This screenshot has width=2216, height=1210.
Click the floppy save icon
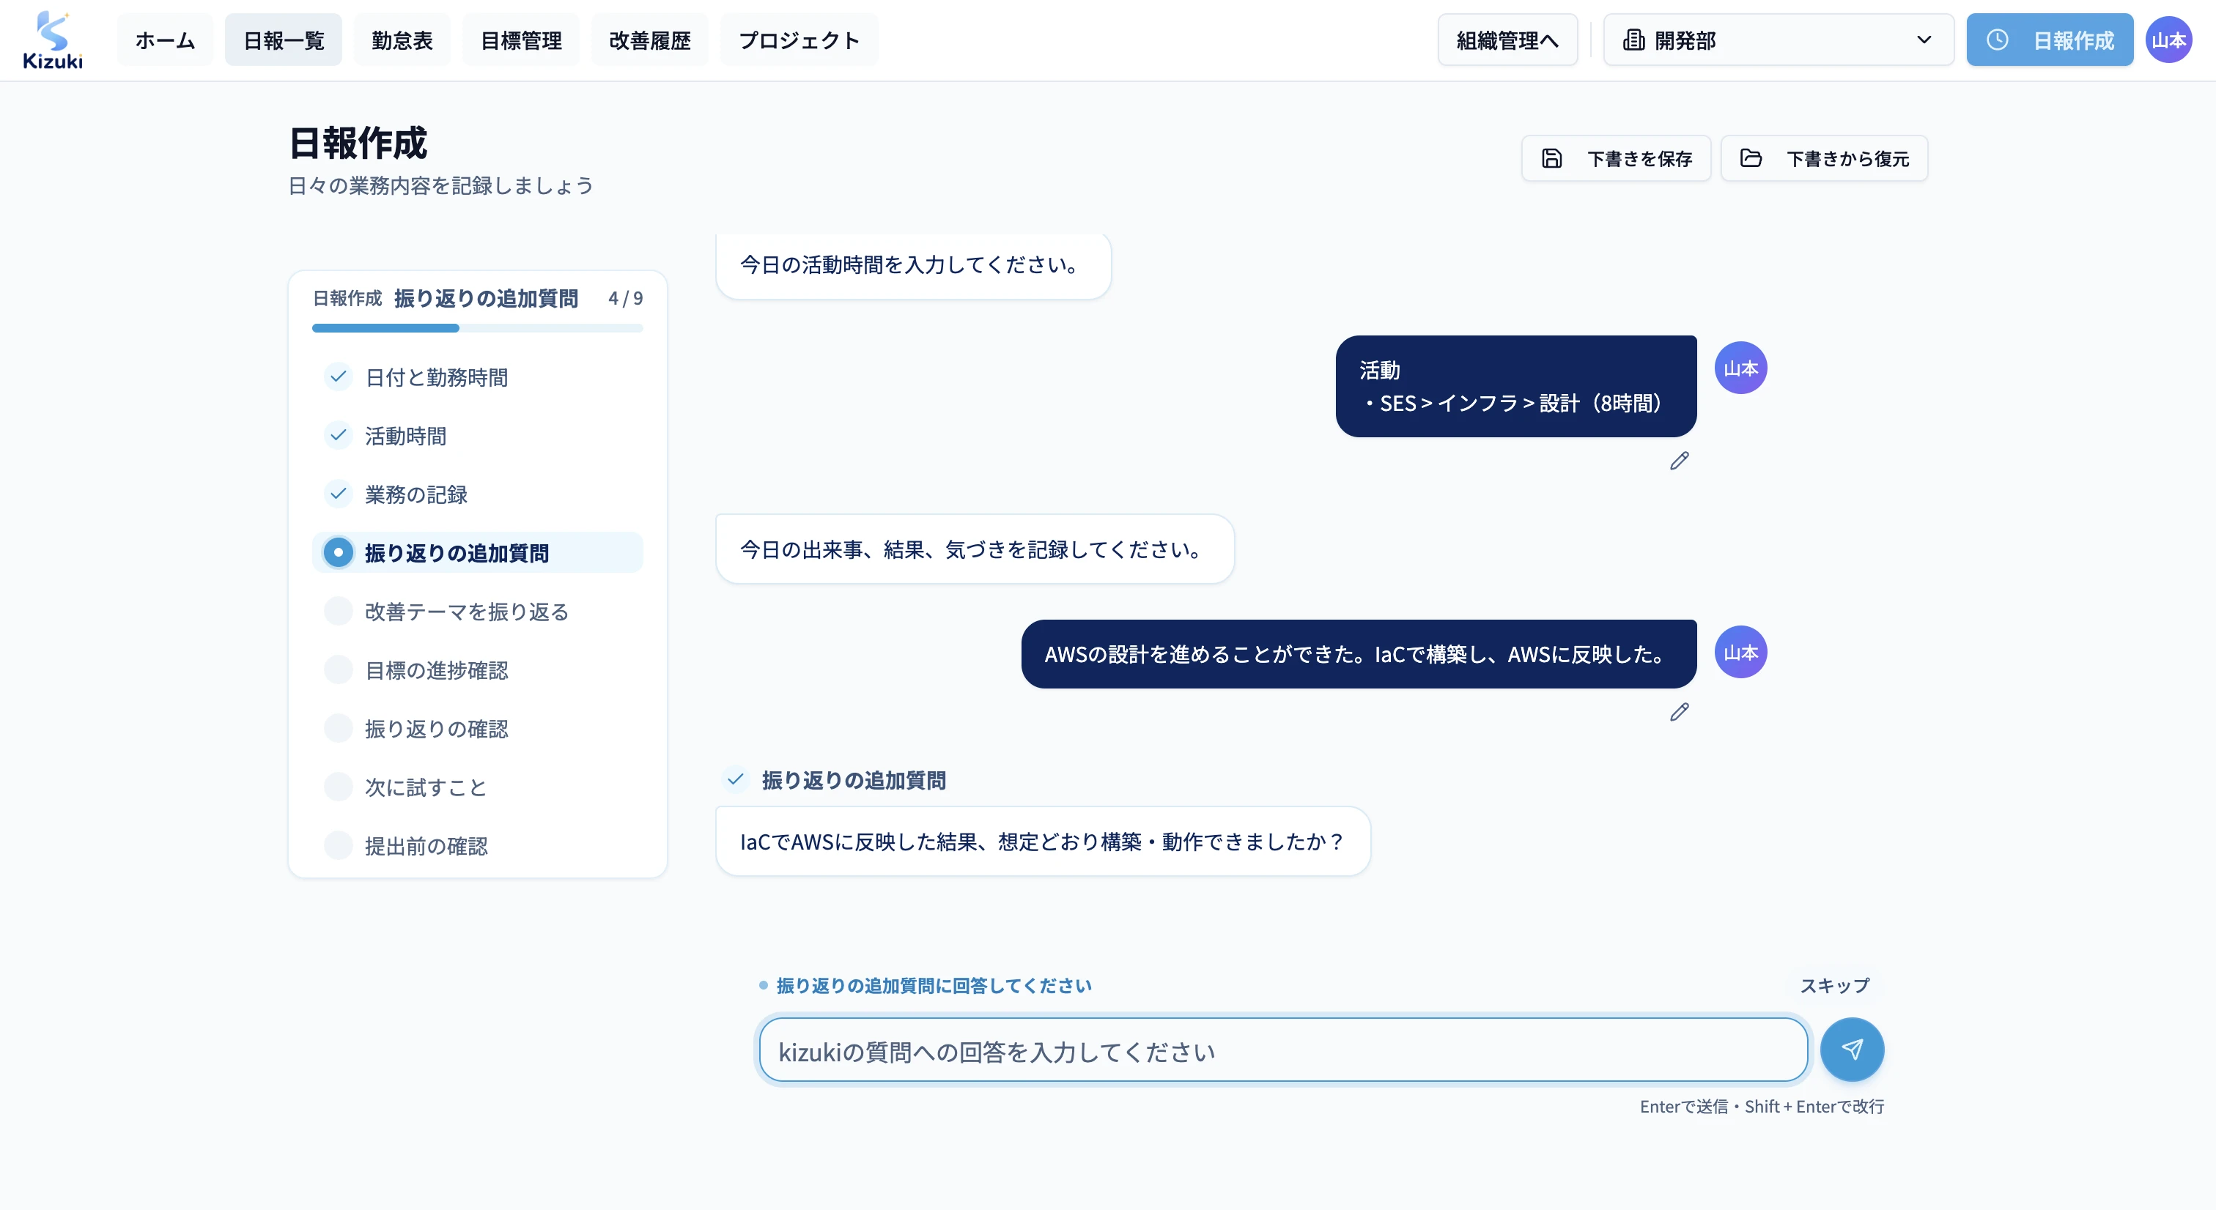click(x=1551, y=158)
